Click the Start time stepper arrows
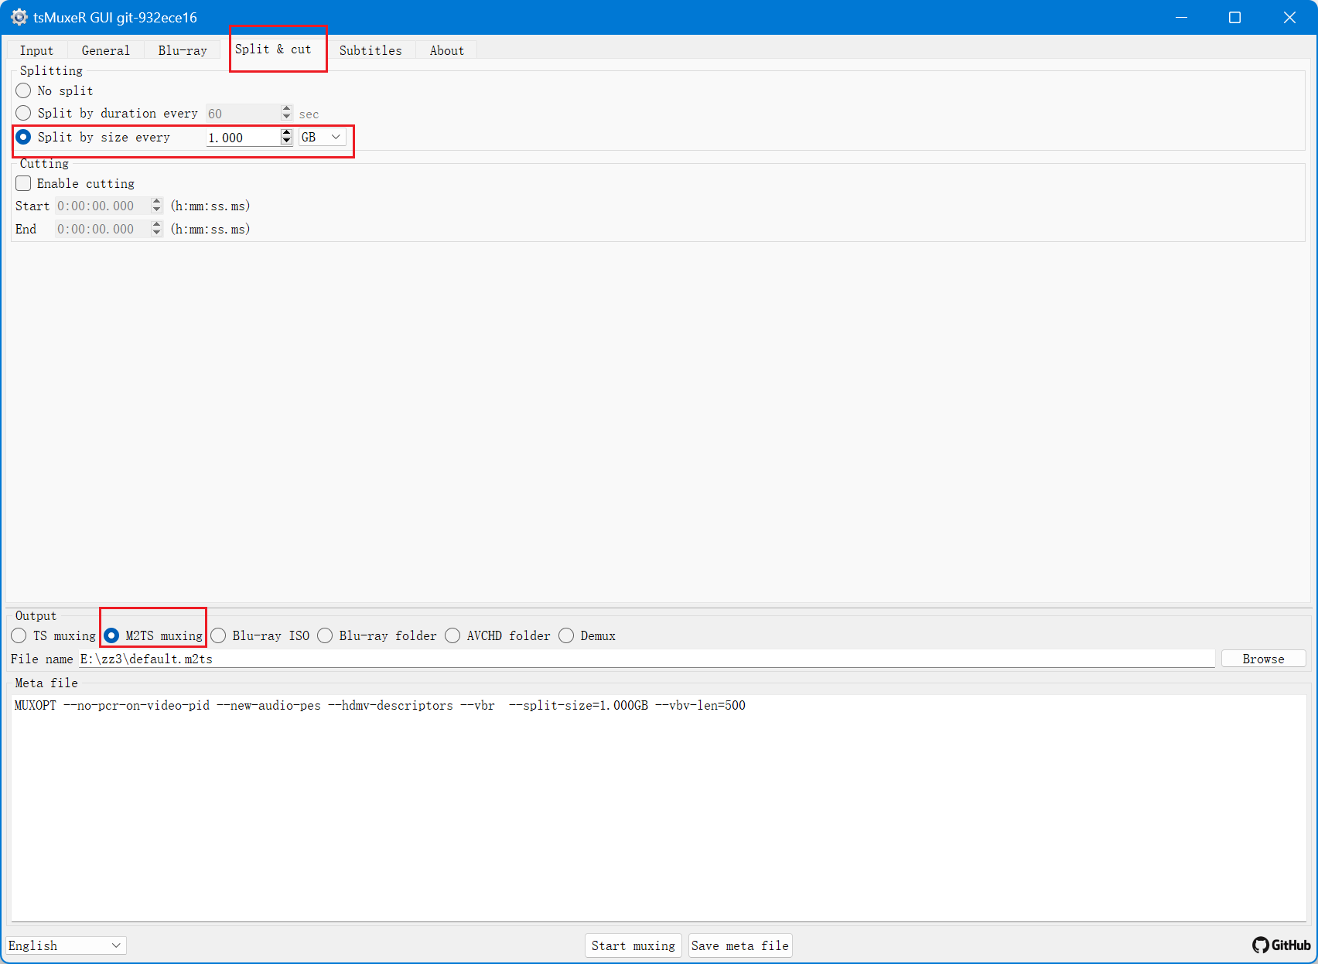The height and width of the screenshot is (964, 1318). (x=157, y=206)
